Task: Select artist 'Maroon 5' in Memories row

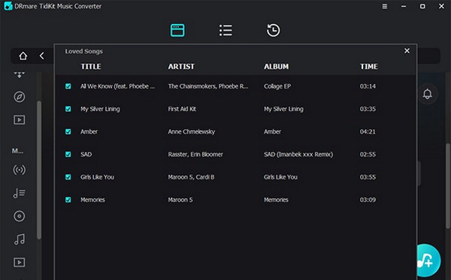Action: (180, 200)
